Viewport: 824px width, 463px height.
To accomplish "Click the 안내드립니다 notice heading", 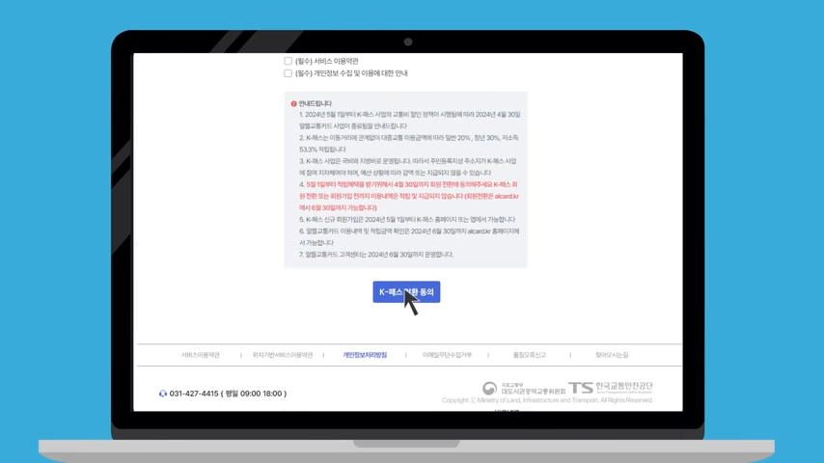I will coord(315,104).
